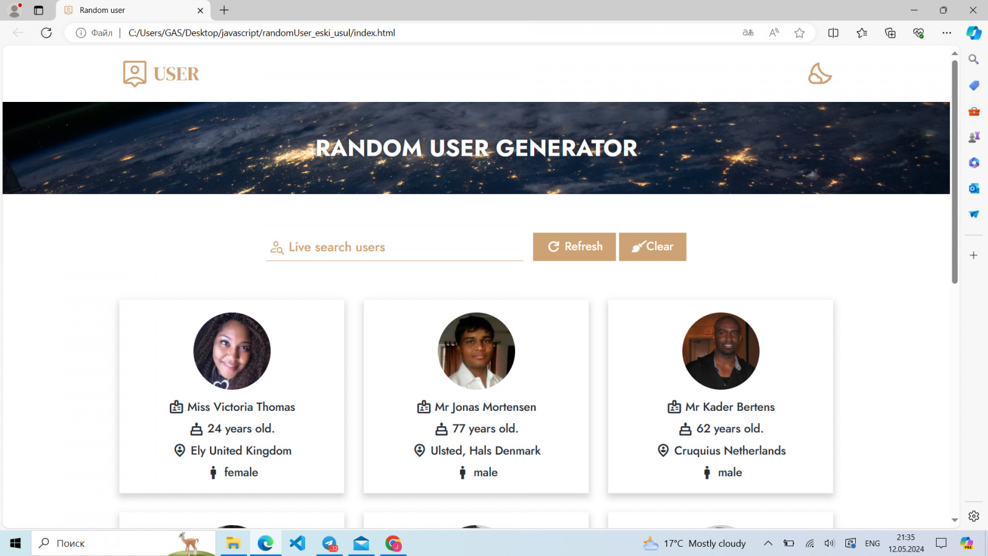Open the Outlook sidebar icon
This screenshot has width=988, height=556.
[x=974, y=188]
